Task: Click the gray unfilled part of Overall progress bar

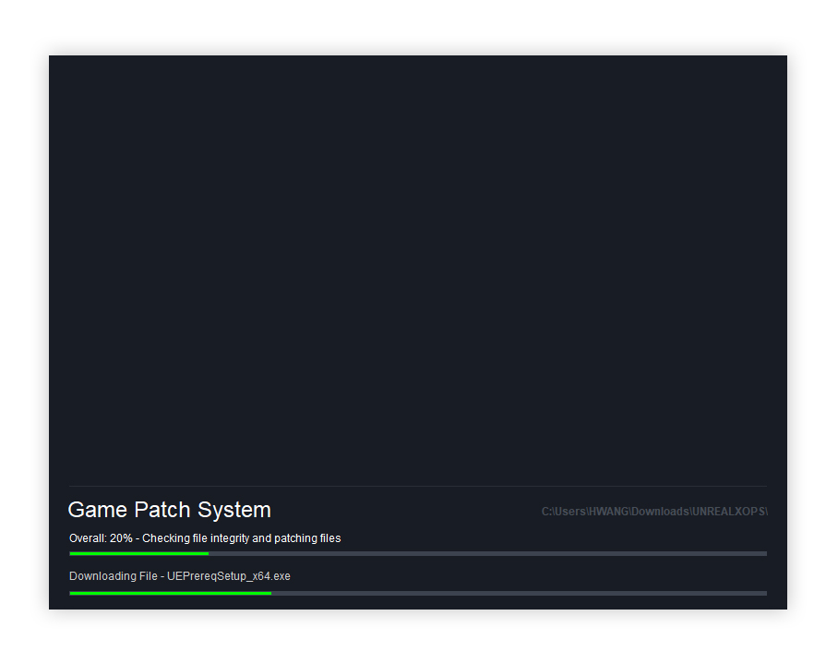Action: [x=487, y=553]
